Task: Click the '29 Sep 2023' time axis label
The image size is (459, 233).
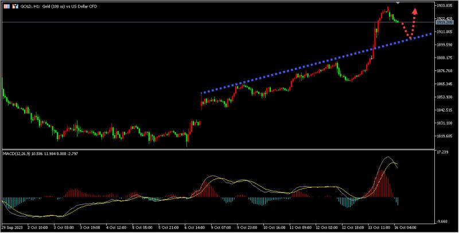Action: (11, 227)
